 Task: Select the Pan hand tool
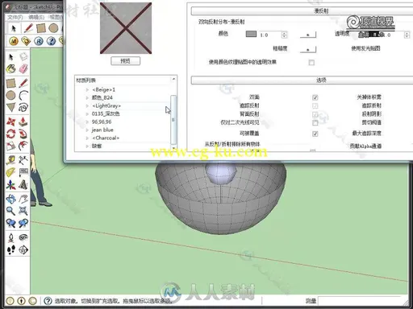coord(23,199)
